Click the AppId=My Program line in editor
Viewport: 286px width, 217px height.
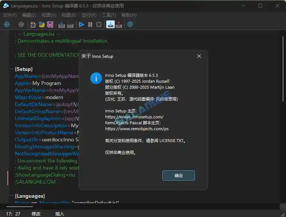coord(38,83)
